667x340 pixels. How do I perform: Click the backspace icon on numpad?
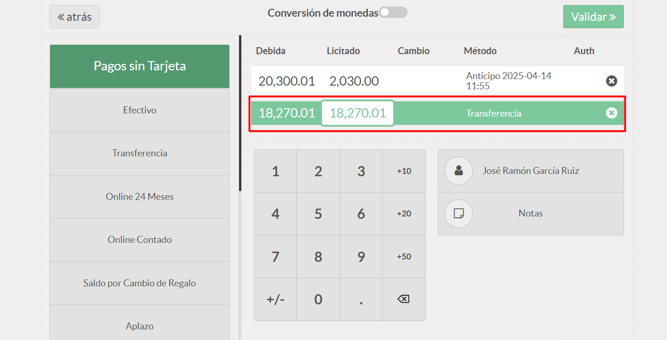[x=403, y=299]
